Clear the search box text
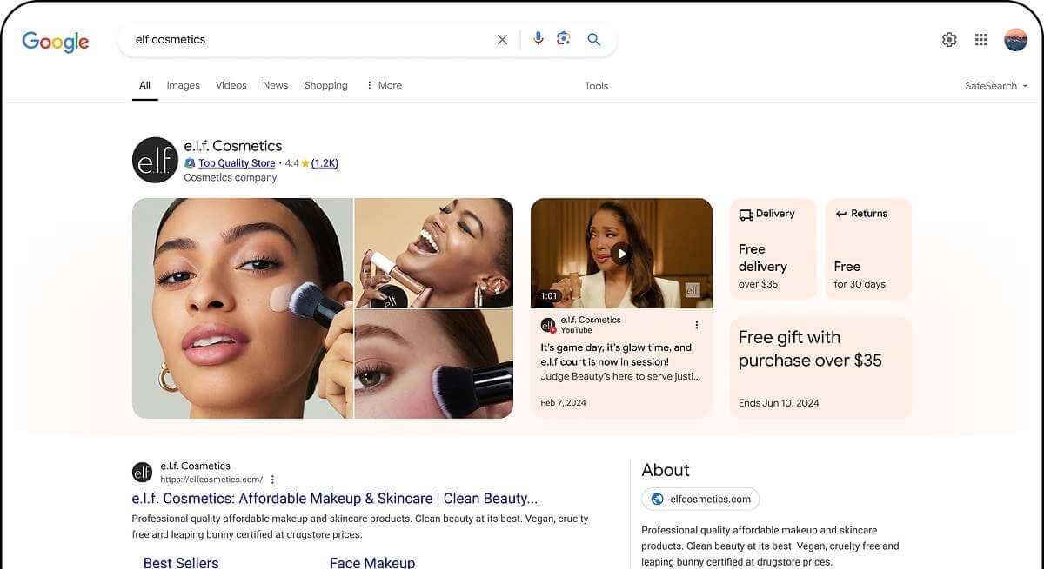This screenshot has height=569, width=1044. point(502,39)
